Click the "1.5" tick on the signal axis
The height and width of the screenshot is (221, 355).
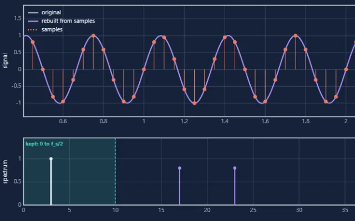pos(18,18)
